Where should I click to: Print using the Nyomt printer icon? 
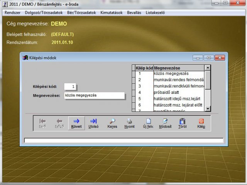tap(130, 123)
